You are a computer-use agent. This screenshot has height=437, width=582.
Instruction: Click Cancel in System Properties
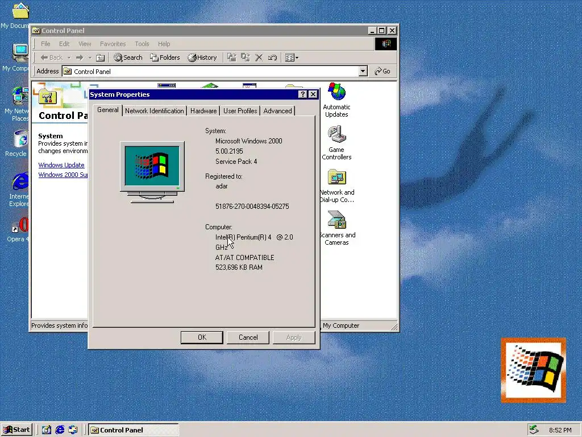point(248,337)
